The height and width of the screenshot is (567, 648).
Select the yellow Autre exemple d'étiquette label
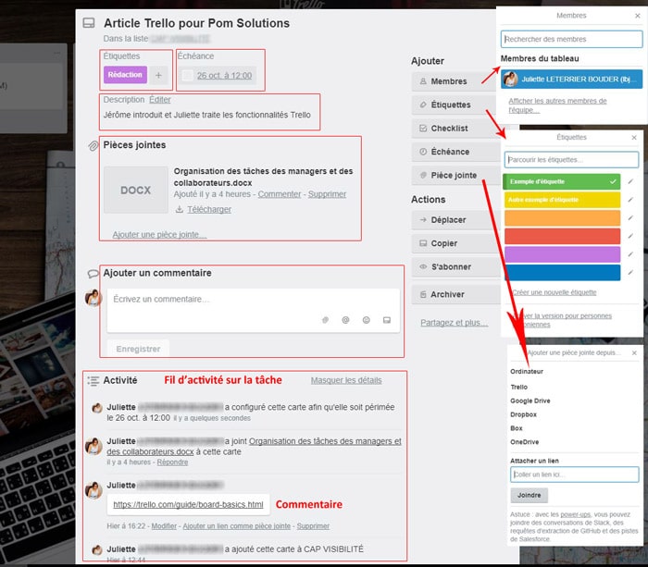(x=562, y=200)
